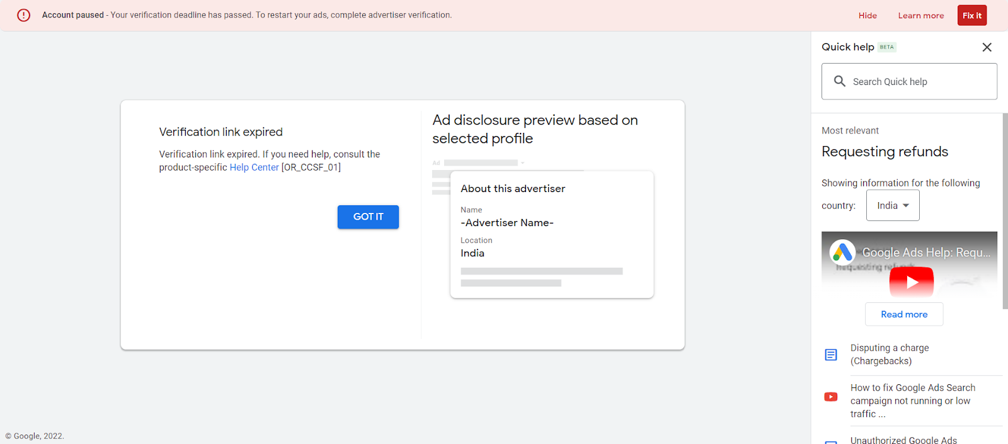The image size is (1008, 444).
Task: Hide the account paused banner
Action: (x=867, y=16)
